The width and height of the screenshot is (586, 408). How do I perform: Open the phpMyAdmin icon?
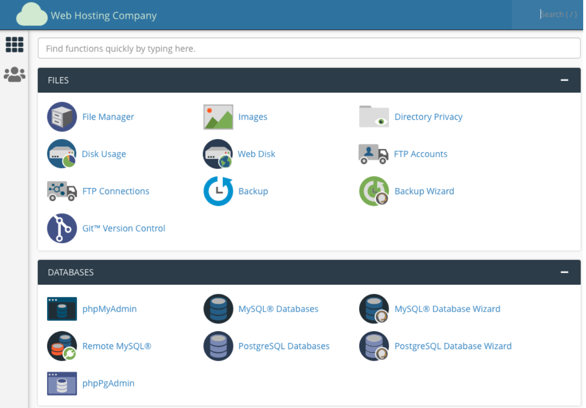62,309
